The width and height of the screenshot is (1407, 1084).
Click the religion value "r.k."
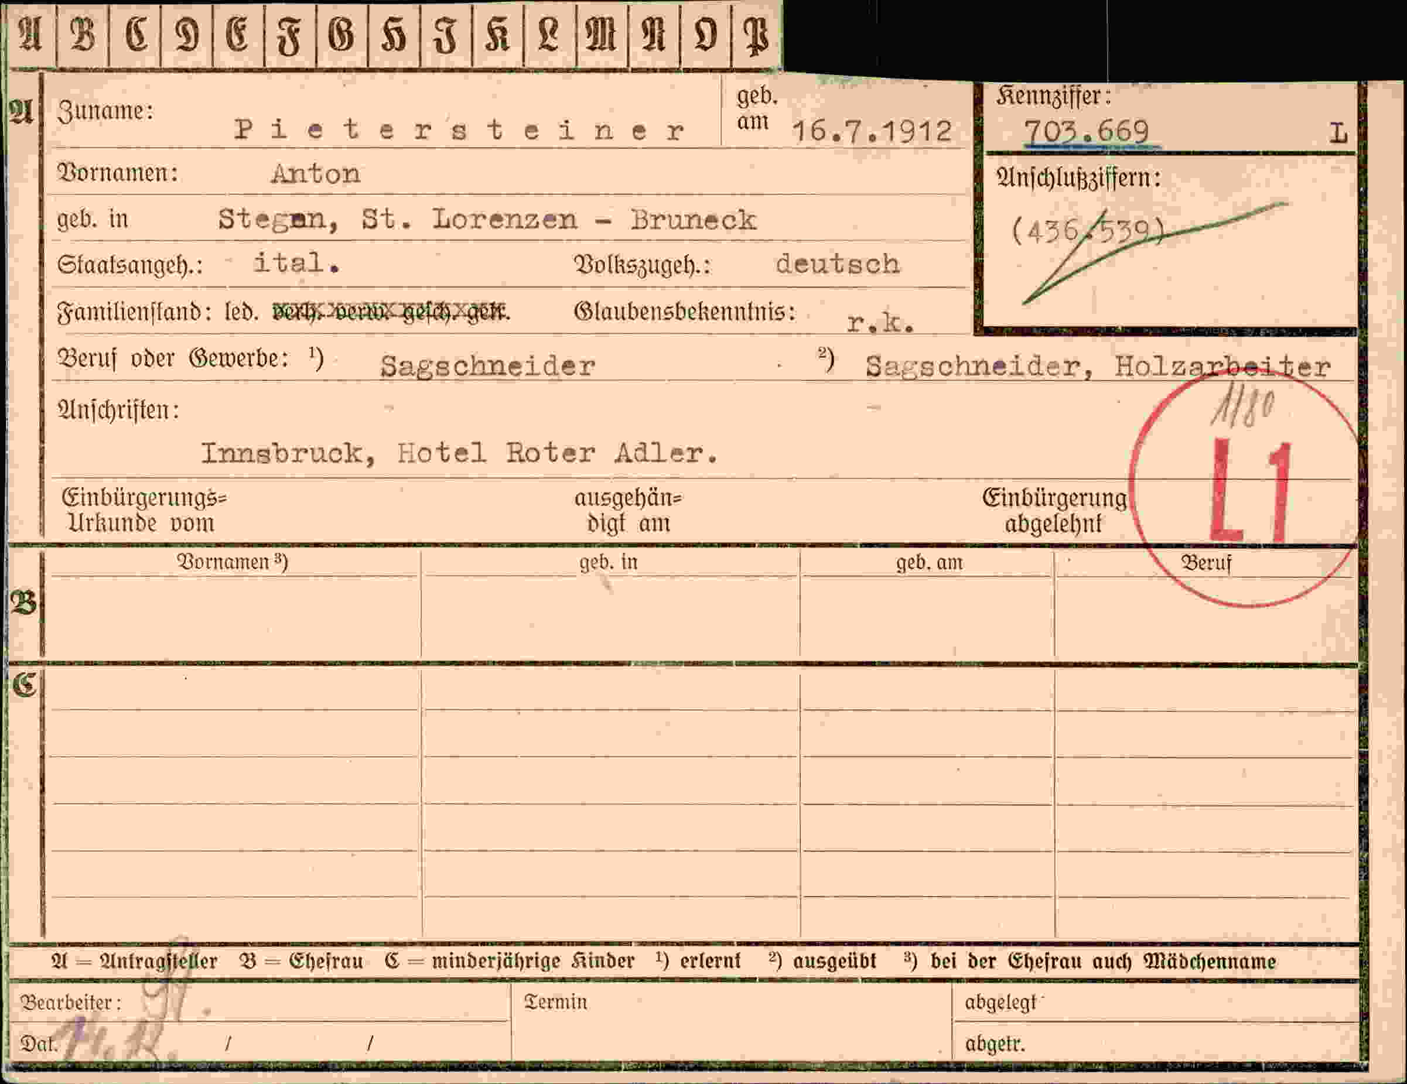click(880, 323)
